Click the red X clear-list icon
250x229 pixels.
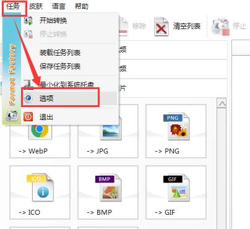click(x=162, y=27)
